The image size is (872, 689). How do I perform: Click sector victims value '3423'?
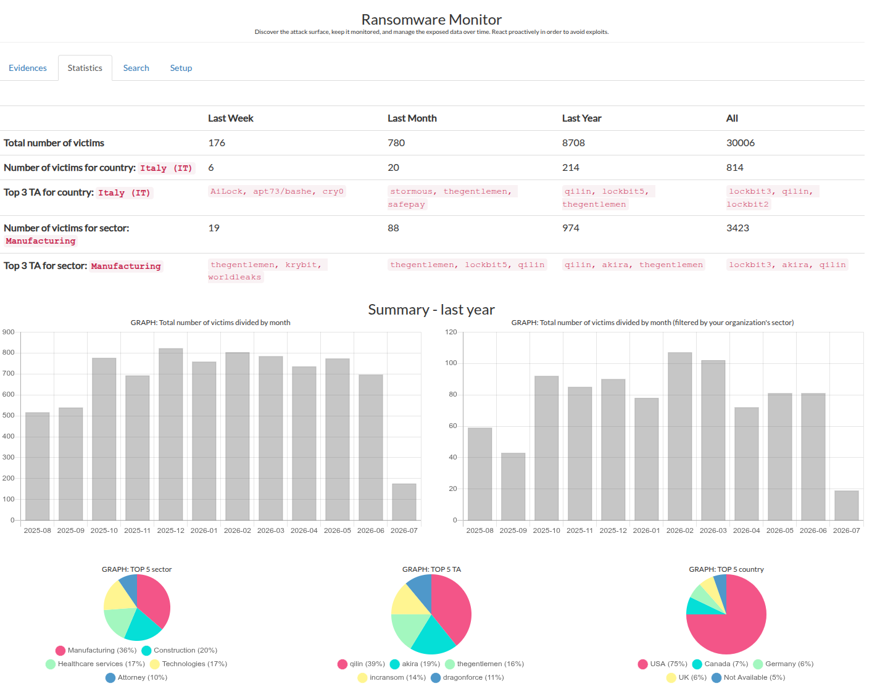[737, 228]
